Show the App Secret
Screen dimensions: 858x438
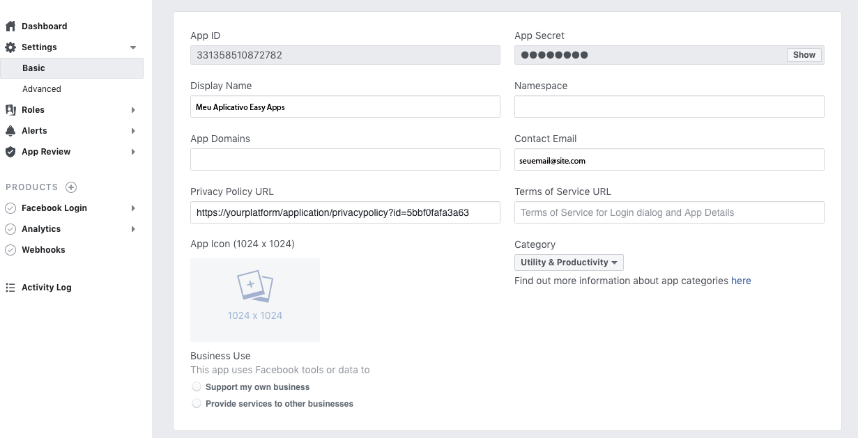(804, 55)
